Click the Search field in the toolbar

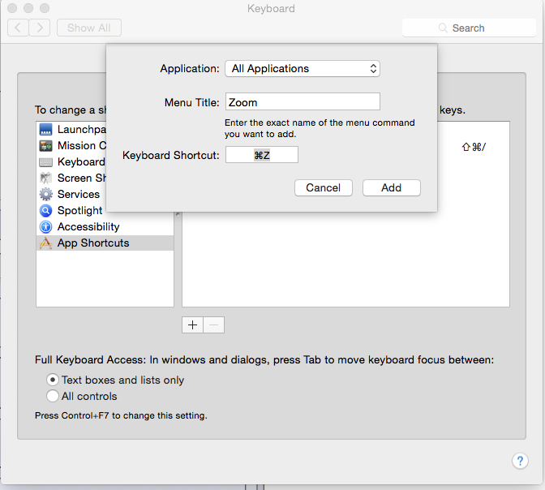coord(469,28)
